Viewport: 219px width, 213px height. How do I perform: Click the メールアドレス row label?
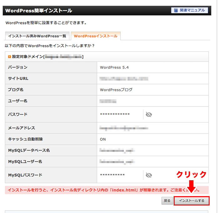pyautogui.click(x=22, y=128)
